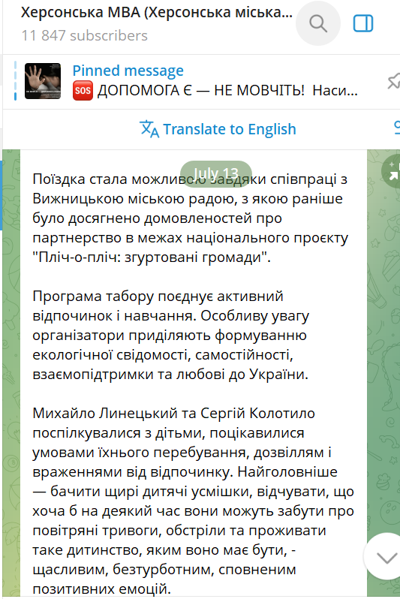The width and height of the screenshot is (400, 599).
Task: Click the 11 847 subscribers text
Action: click(85, 35)
